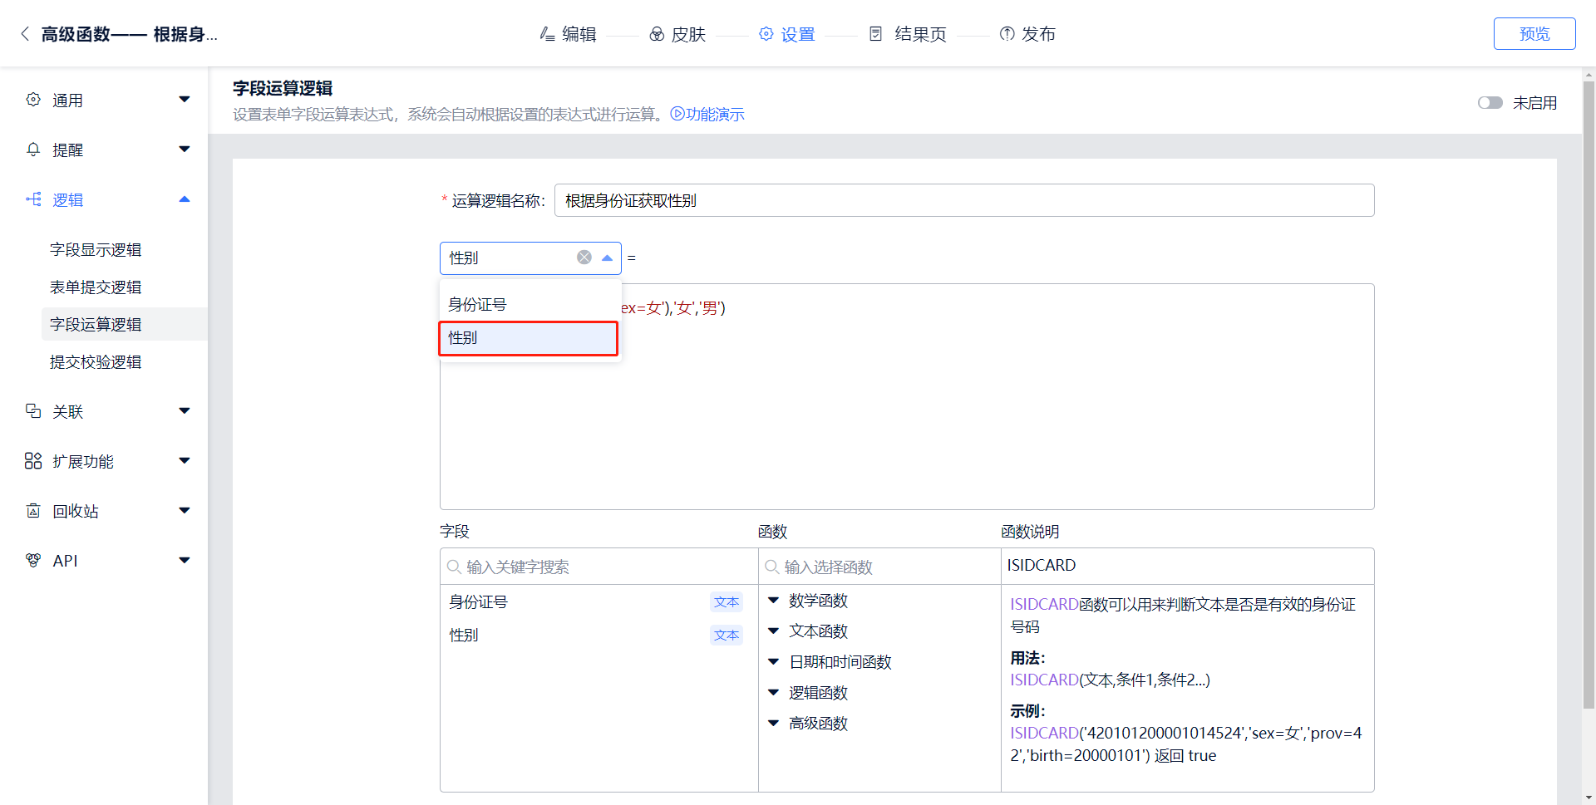Click the 运算逻辑名称 input field
The image size is (1596, 805).
coord(963,200)
